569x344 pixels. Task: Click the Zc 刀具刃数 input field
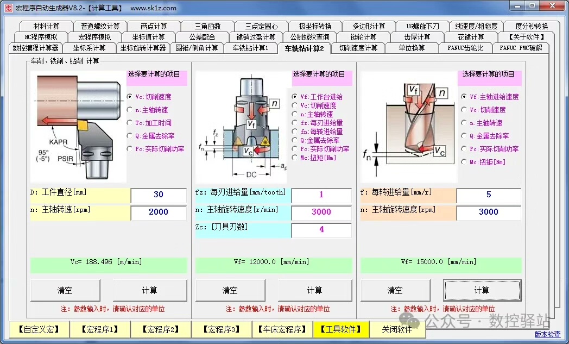pos(321,230)
